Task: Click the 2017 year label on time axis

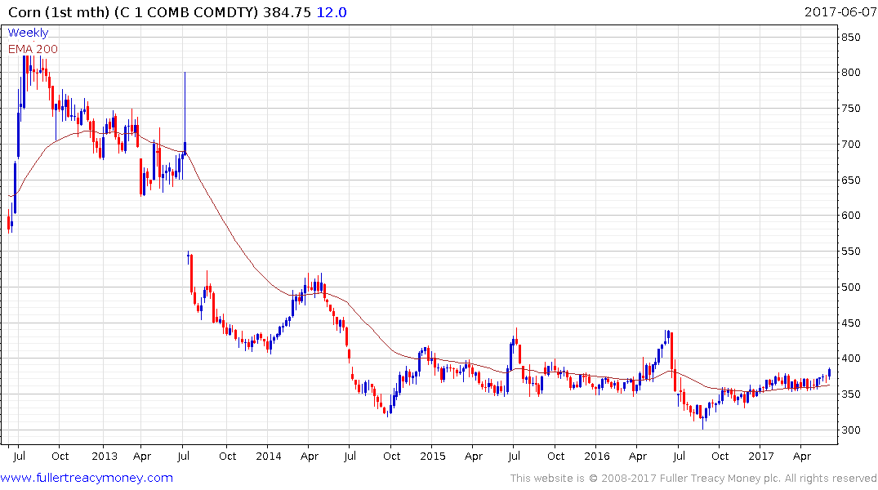Action: click(x=761, y=456)
